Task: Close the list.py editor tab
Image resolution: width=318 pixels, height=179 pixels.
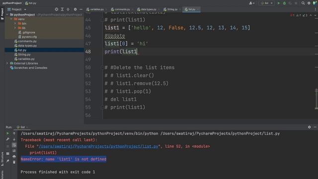Action: tap(198, 9)
